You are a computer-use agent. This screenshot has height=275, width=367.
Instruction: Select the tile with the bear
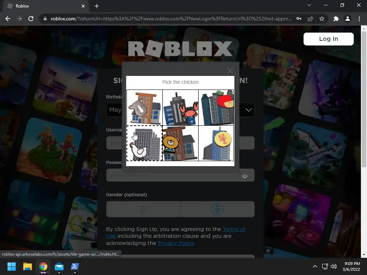point(180,143)
